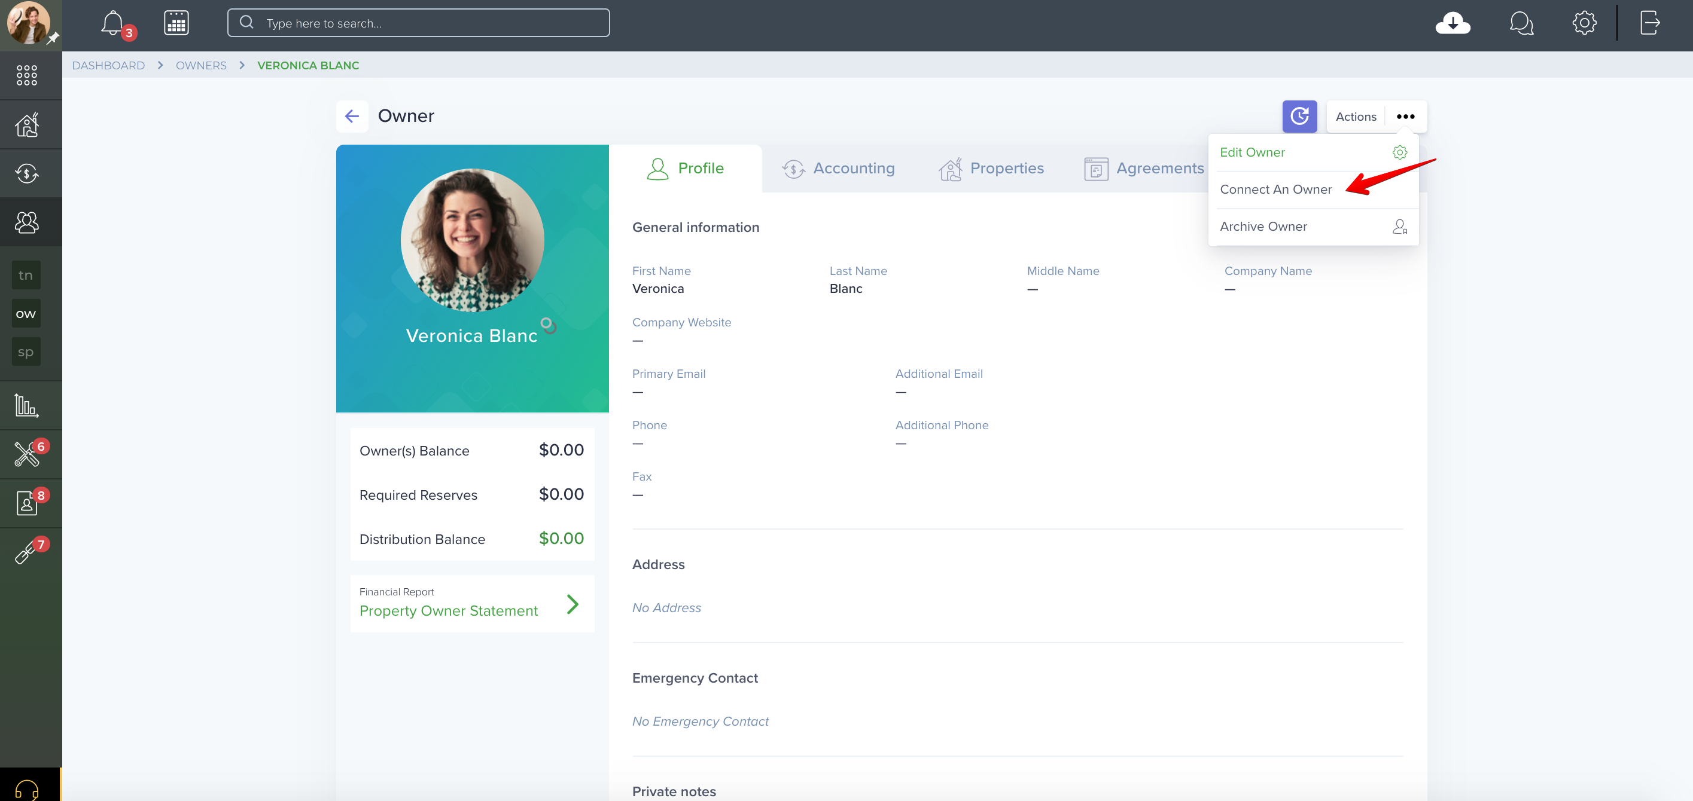Screen dimensions: 1693x801
Task: Open Property Owner Statement report
Action: tap(448, 610)
